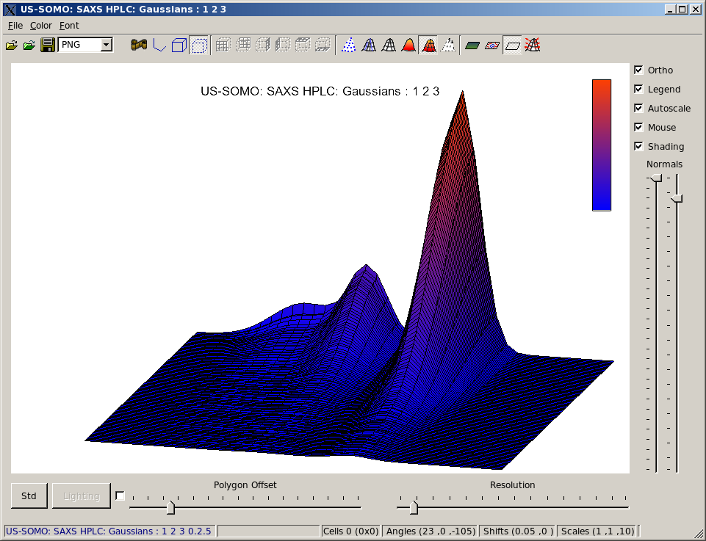Maximize the US-SOMO window

[682, 9]
